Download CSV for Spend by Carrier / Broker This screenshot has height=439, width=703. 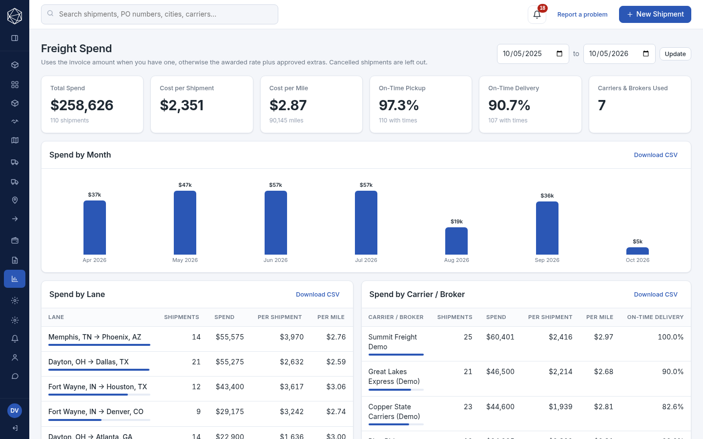656,295
